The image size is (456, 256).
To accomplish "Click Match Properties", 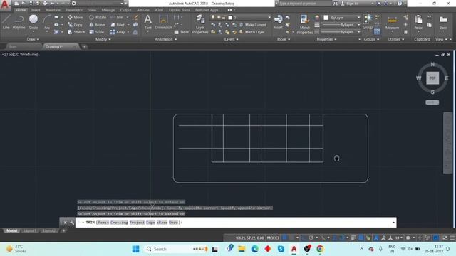I will [304, 24].
